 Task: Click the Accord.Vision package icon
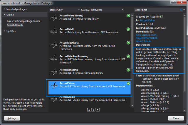54,85
